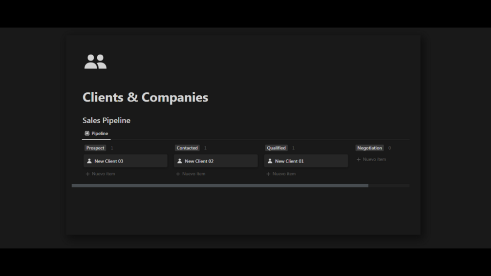Click the person icon on New Client 03

point(89,161)
